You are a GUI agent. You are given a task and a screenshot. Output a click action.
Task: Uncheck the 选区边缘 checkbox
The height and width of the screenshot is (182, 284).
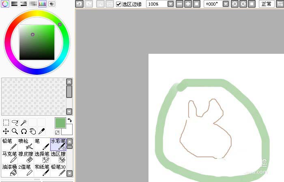click(118, 4)
